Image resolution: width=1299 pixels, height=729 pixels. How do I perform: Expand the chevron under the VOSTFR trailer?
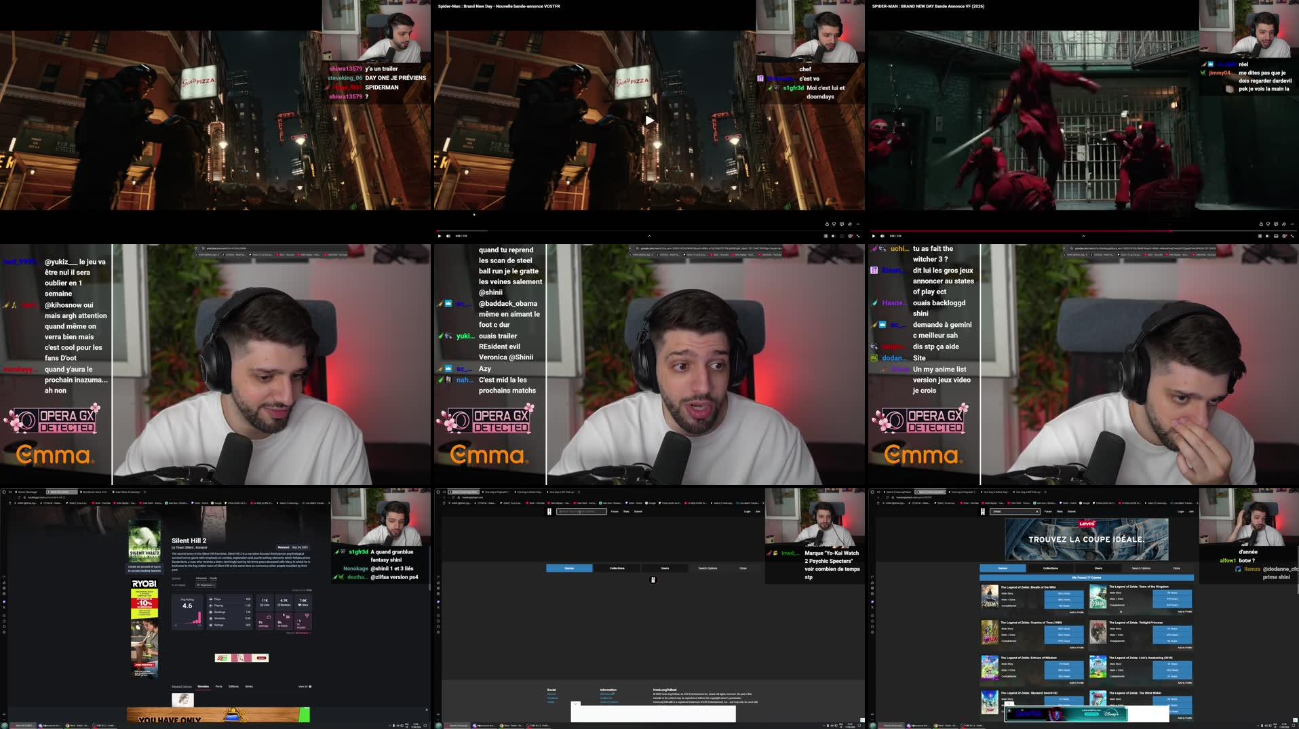pyautogui.click(x=649, y=236)
